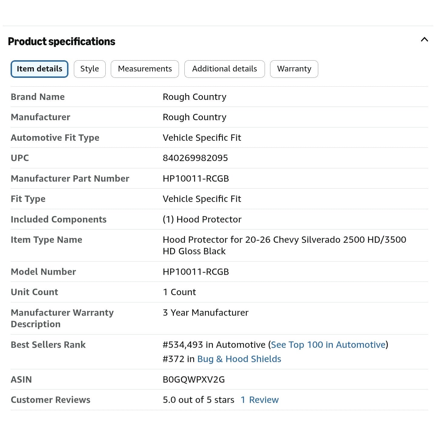The image size is (436, 436).
Task: Click the Fit Type row label
Action: (28, 199)
